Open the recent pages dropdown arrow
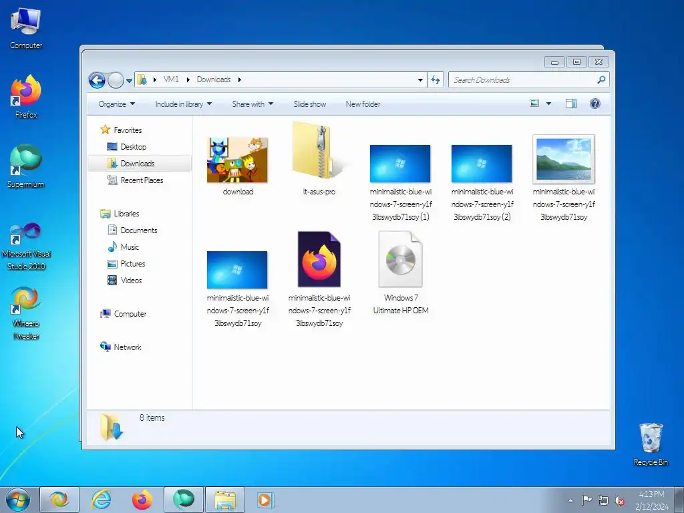 click(129, 80)
